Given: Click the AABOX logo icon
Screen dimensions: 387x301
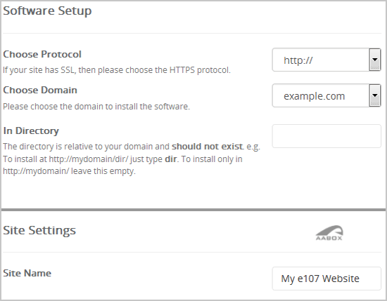Looking at the screenshot, I should coord(329,232).
